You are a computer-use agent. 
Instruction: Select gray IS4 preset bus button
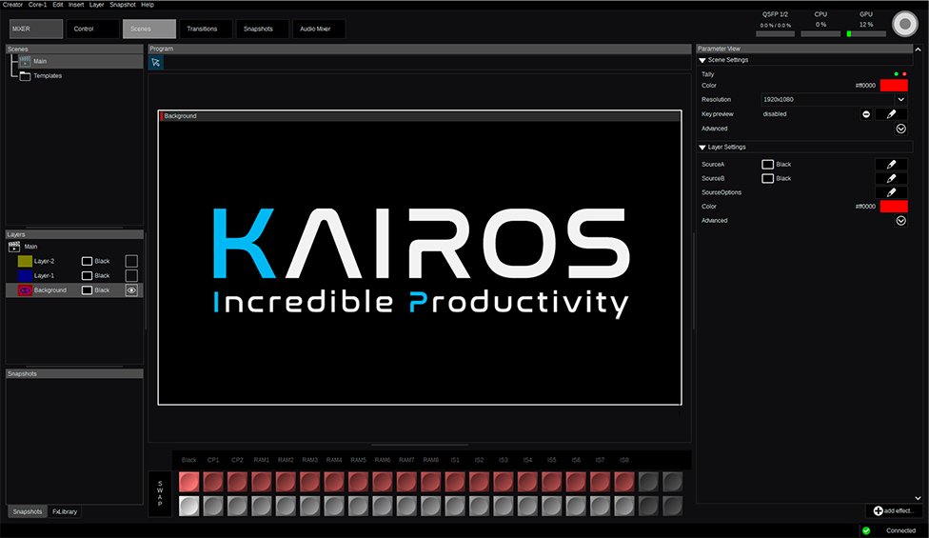[x=527, y=506]
